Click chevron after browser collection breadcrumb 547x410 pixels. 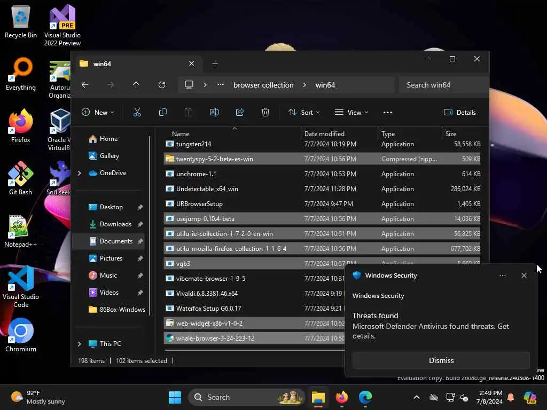click(x=304, y=85)
